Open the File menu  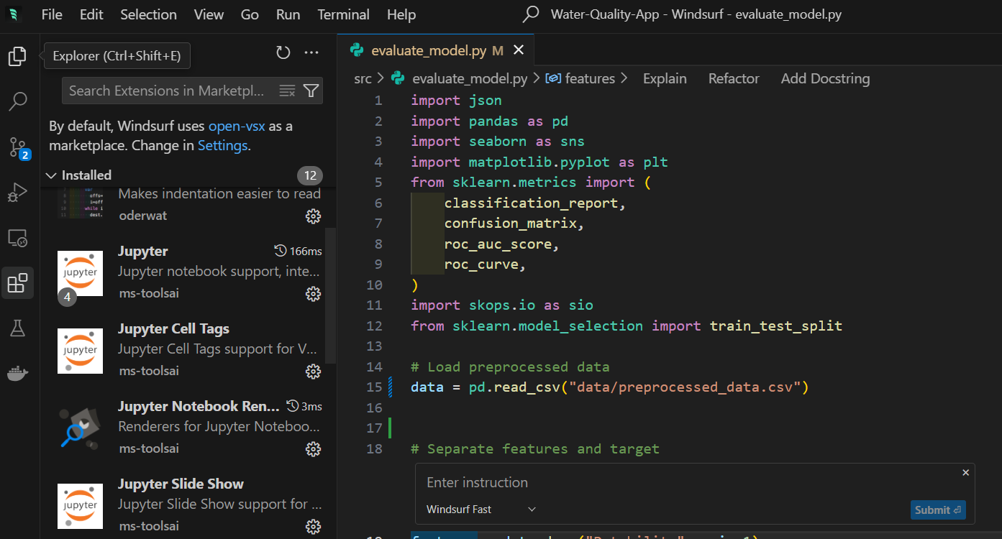[x=52, y=14]
